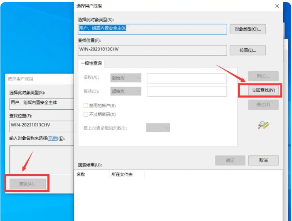292x221 pixels.
Task: Open the 自上次登录后的天数 dropdown
Action: point(158,128)
